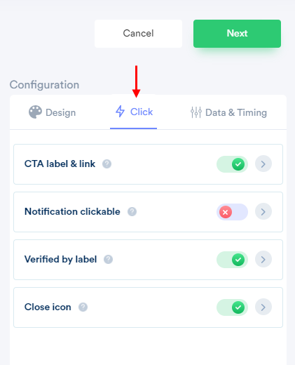Turn off the Verified by label toggle
295x365 pixels.
pos(232,260)
